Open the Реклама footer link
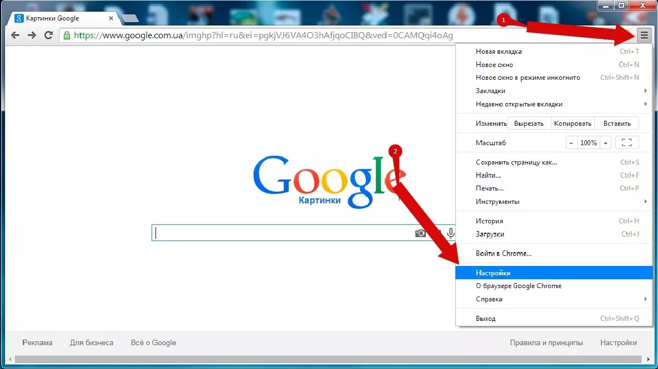 (37, 342)
